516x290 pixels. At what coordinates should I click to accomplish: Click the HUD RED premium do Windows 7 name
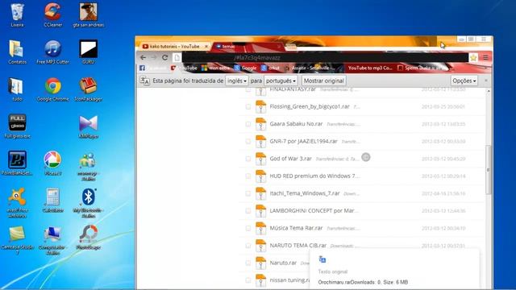click(x=314, y=176)
